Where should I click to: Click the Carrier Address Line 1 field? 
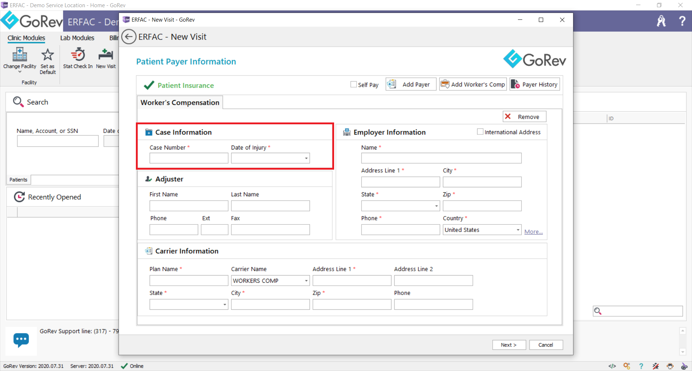coord(352,281)
